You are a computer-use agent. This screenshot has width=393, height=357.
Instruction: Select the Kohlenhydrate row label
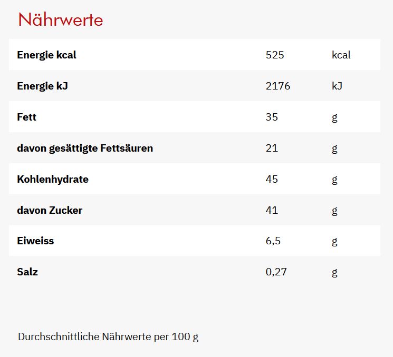coord(53,179)
